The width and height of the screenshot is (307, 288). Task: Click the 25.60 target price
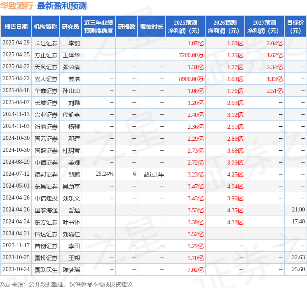tap(298, 269)
